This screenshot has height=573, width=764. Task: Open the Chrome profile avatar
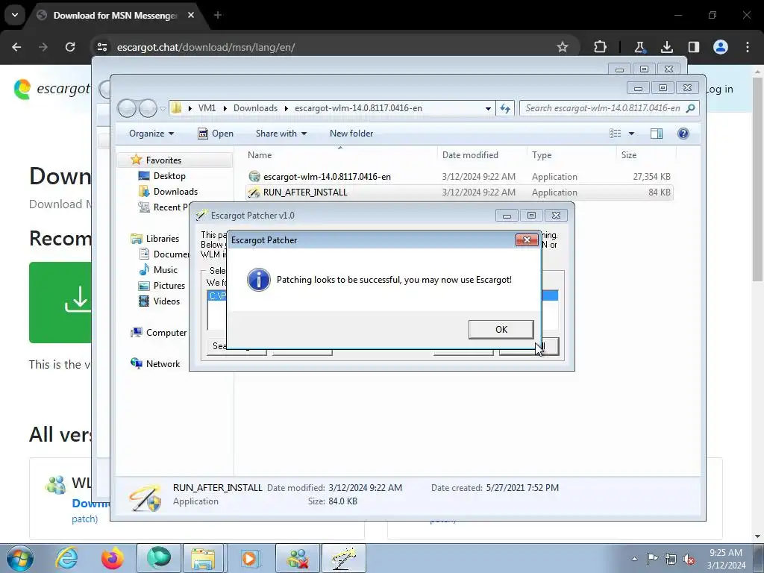[x=721, y=47]
